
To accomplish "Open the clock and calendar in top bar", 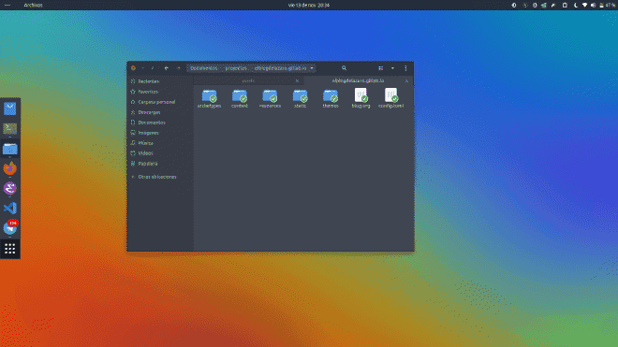I will point(309,5).
